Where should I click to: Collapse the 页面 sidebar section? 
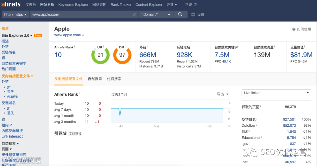(6, 149)
